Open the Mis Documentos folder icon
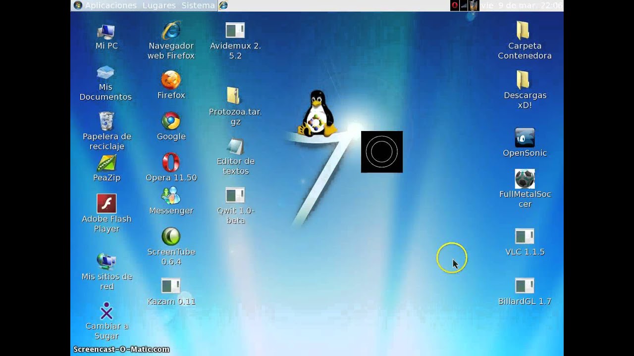This screenshot has width=634, height=356. click(x=106, y=73)
